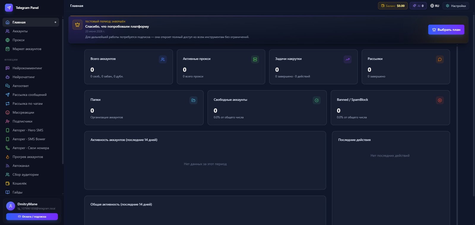Click 'ТЕСТОВЫЙ ПЕРИОД ЗАВЕРШЁН' label

pyautogui.click(x=105, y=22)
